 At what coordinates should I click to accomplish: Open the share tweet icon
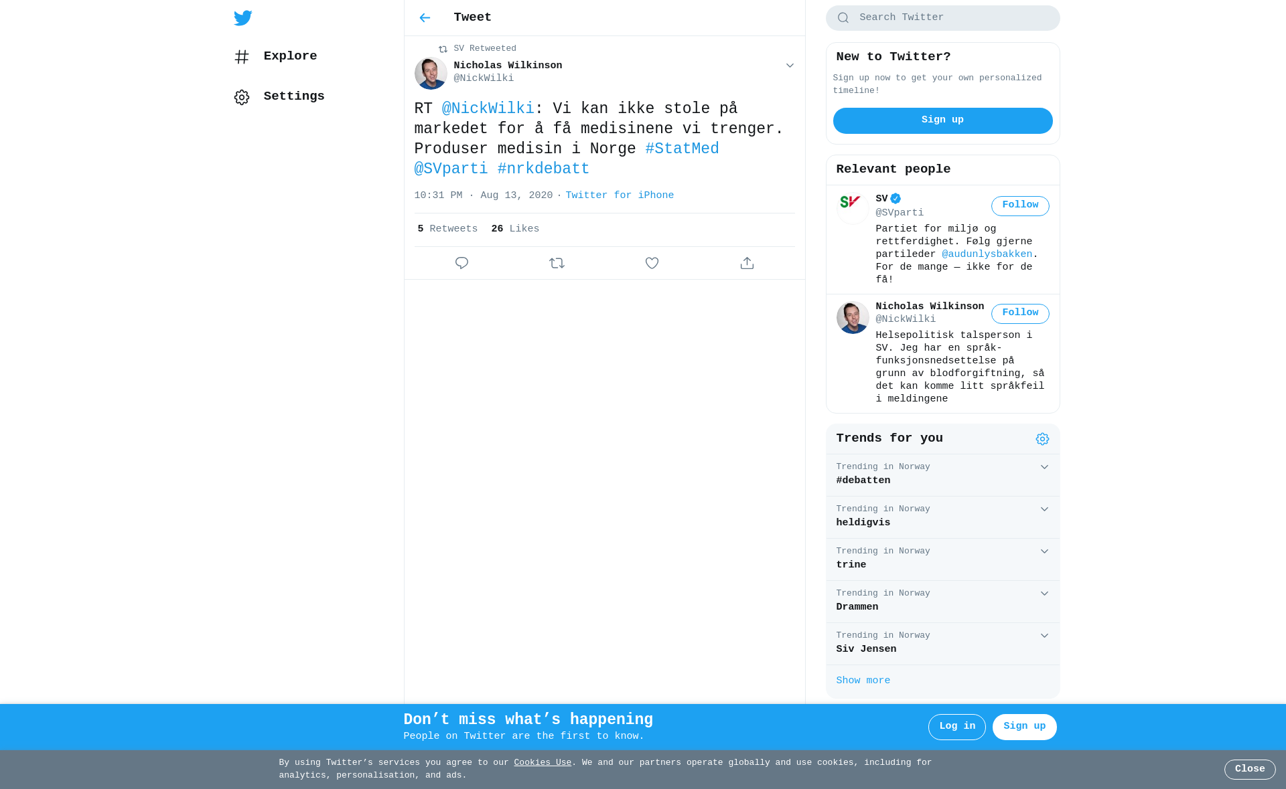747,263
